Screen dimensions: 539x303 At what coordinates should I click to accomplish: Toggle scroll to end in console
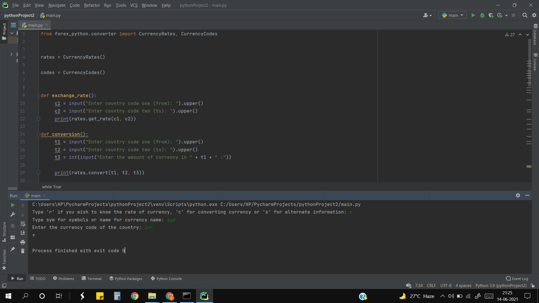point(23,233)
